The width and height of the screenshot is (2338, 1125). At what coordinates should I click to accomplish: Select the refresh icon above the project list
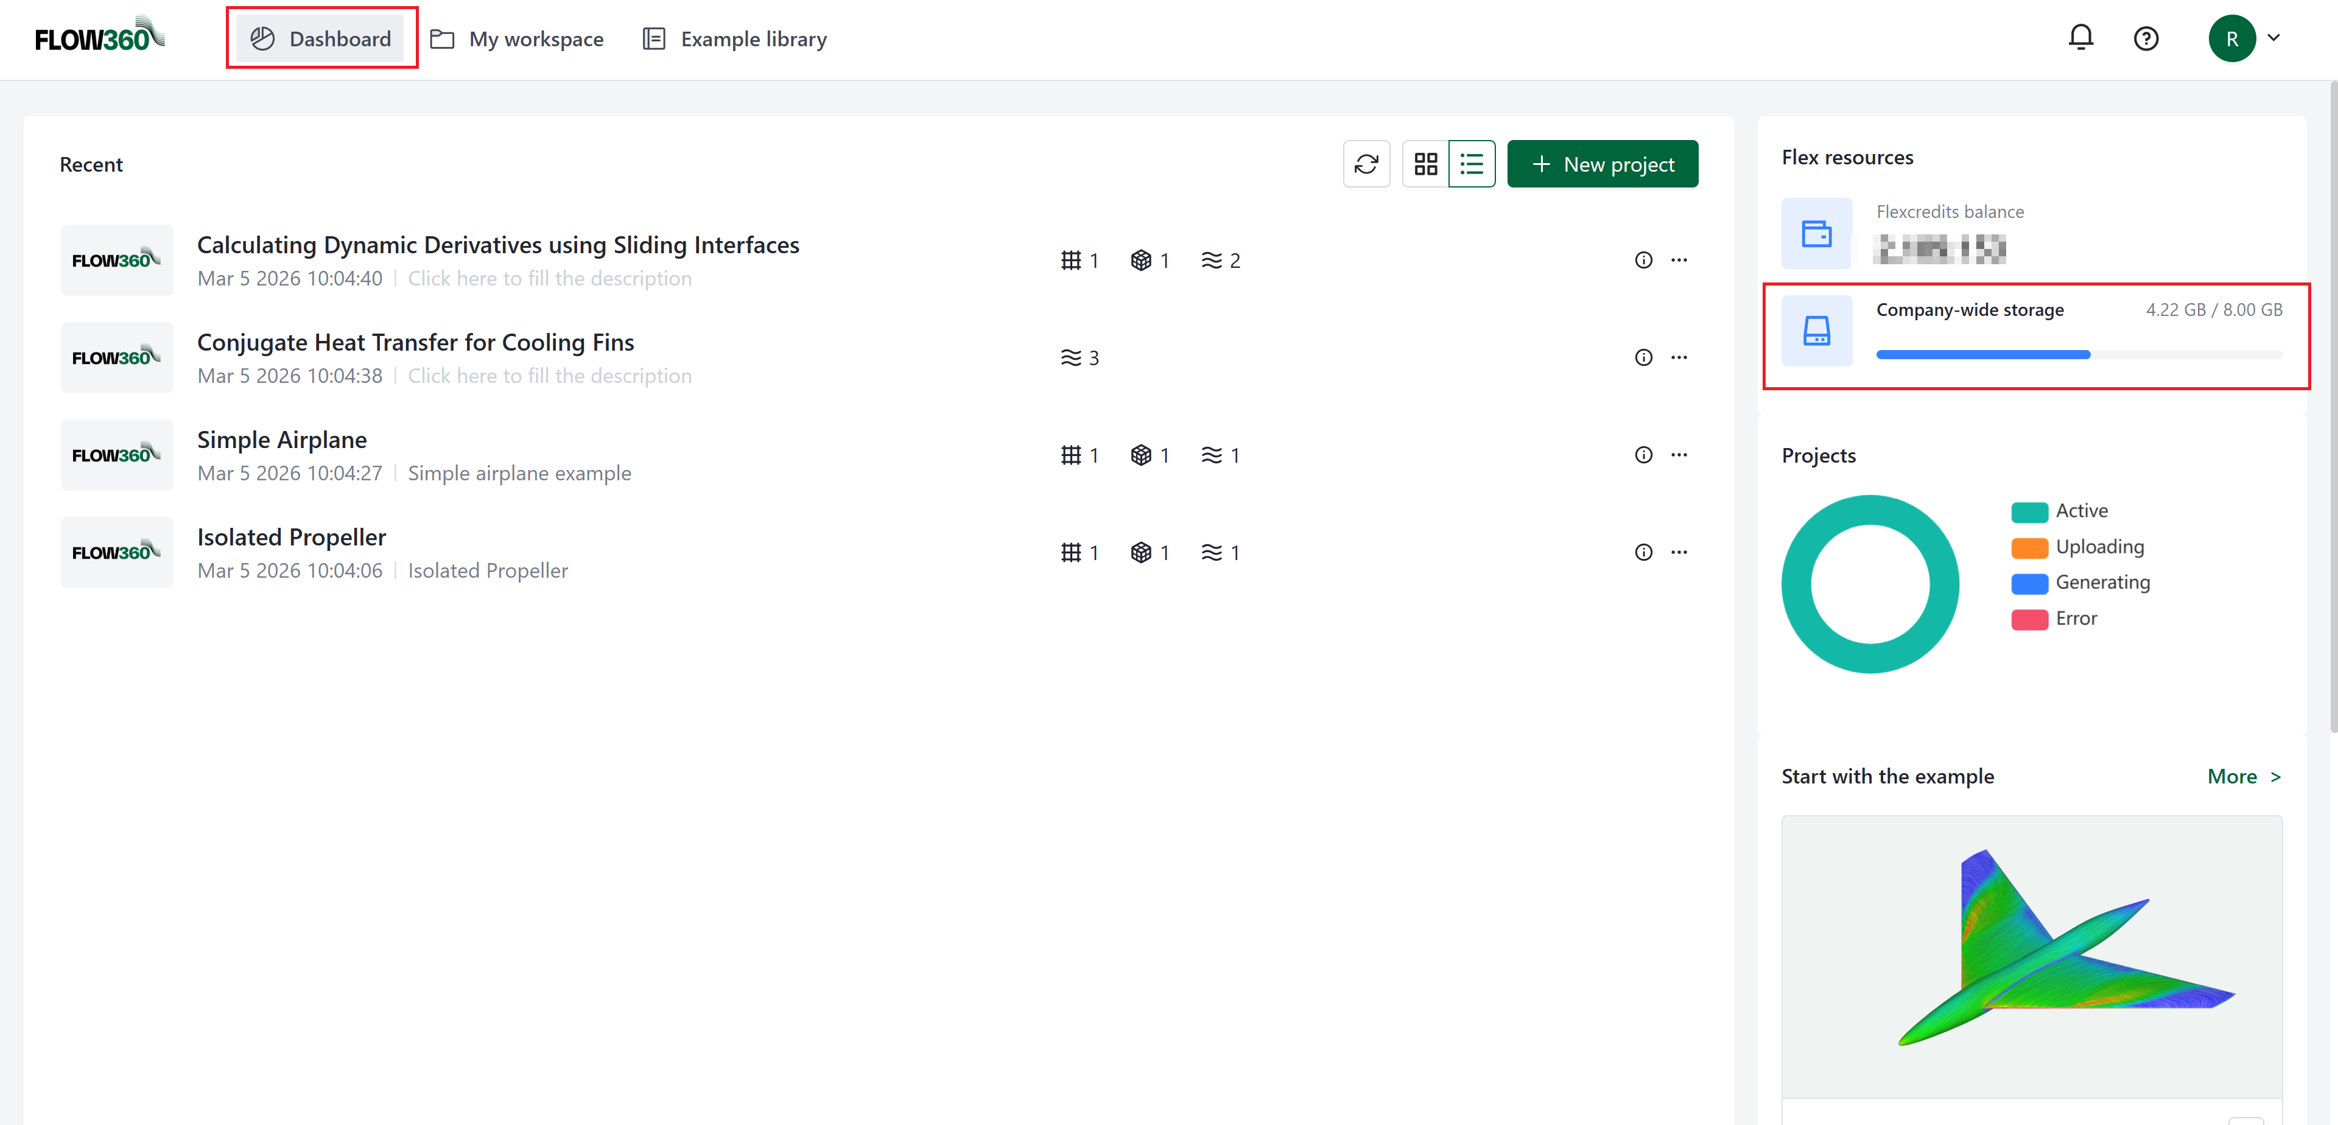tap(1366, 163)
